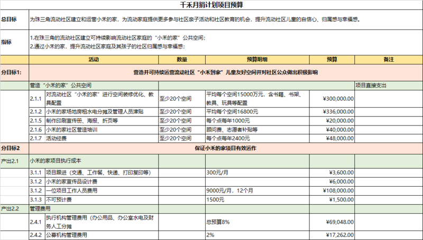Select the ¥17,262.00 budget cell
Viewport: 423px width, 240px height.
(332, 235)
